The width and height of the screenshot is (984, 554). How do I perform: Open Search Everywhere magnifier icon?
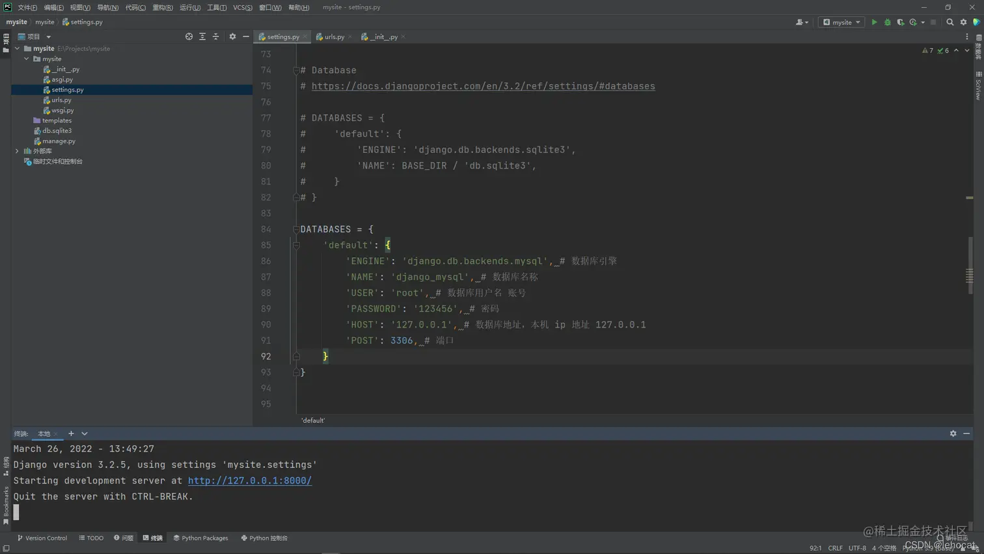click(950, 22)
